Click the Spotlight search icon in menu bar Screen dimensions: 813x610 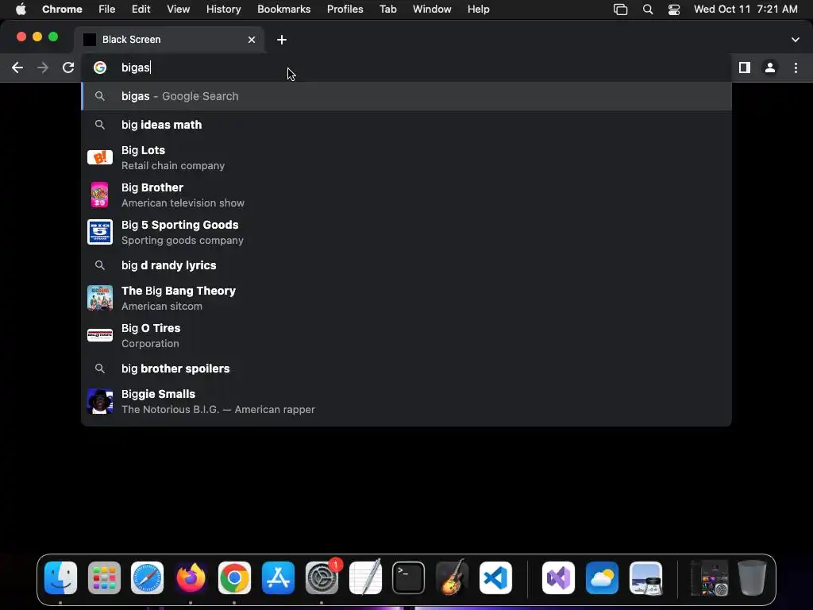(648, 9)
